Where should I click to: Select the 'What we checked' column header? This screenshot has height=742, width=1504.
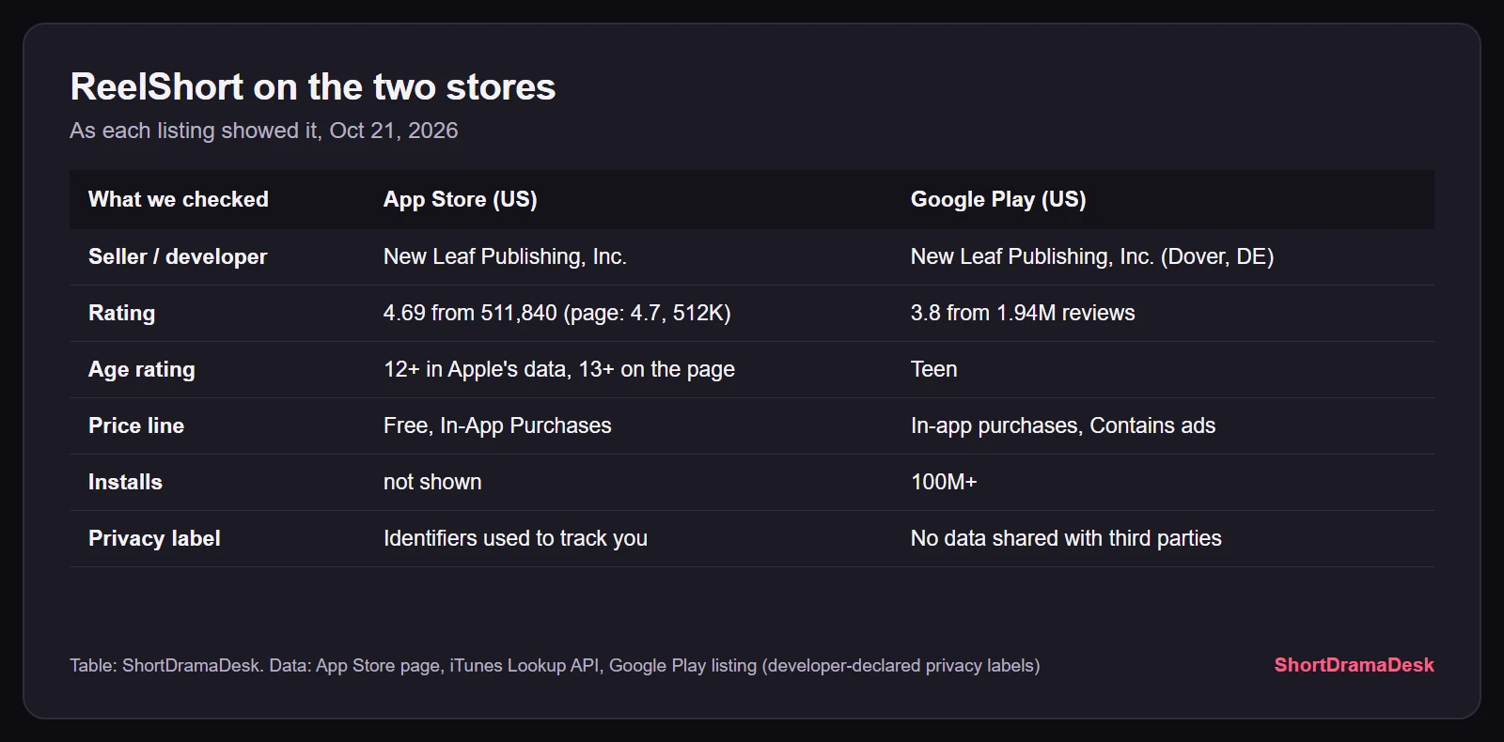tap(179, 199)
